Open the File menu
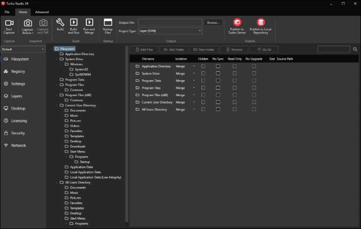This screenshot has height=229, width=361. pyautogui.click(x=7, y=12)
